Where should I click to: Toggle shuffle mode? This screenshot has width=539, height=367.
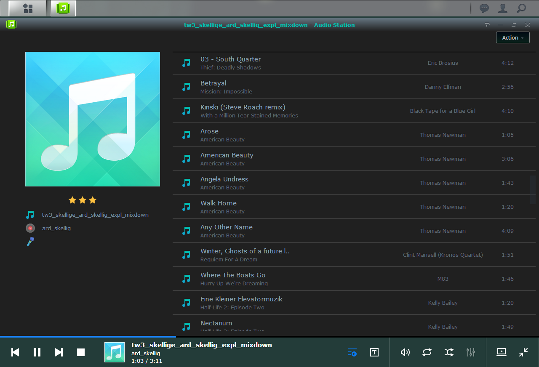[x=449, y=352]
